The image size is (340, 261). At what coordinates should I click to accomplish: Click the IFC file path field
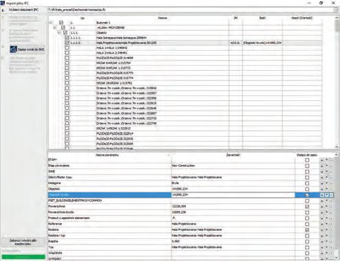(191, 10)
